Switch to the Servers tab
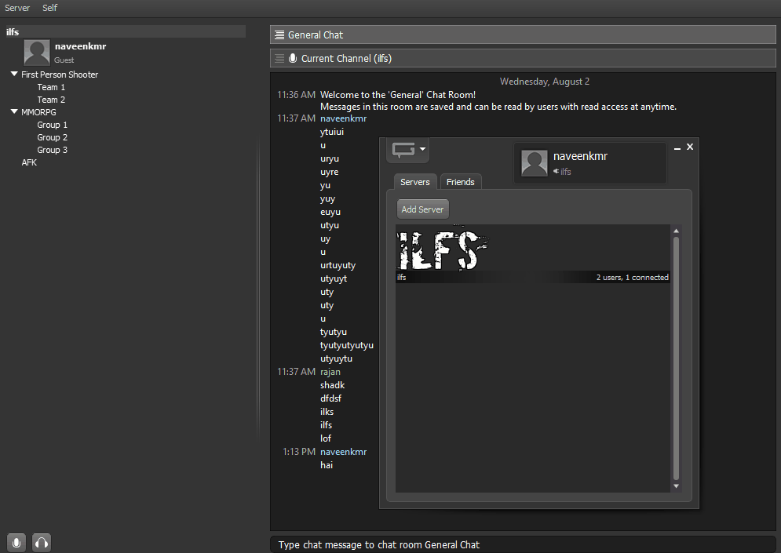This screenshot has height=553, width=781. click(x=415, y=182)
